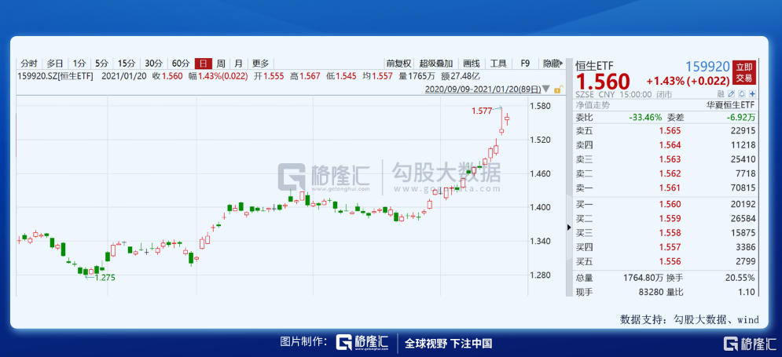Switch to the 分时 intraday tab
This screenshot has height=357, width=782.
(x=29, y=64)
